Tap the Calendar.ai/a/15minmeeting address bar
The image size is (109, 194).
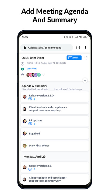point(47,48)
